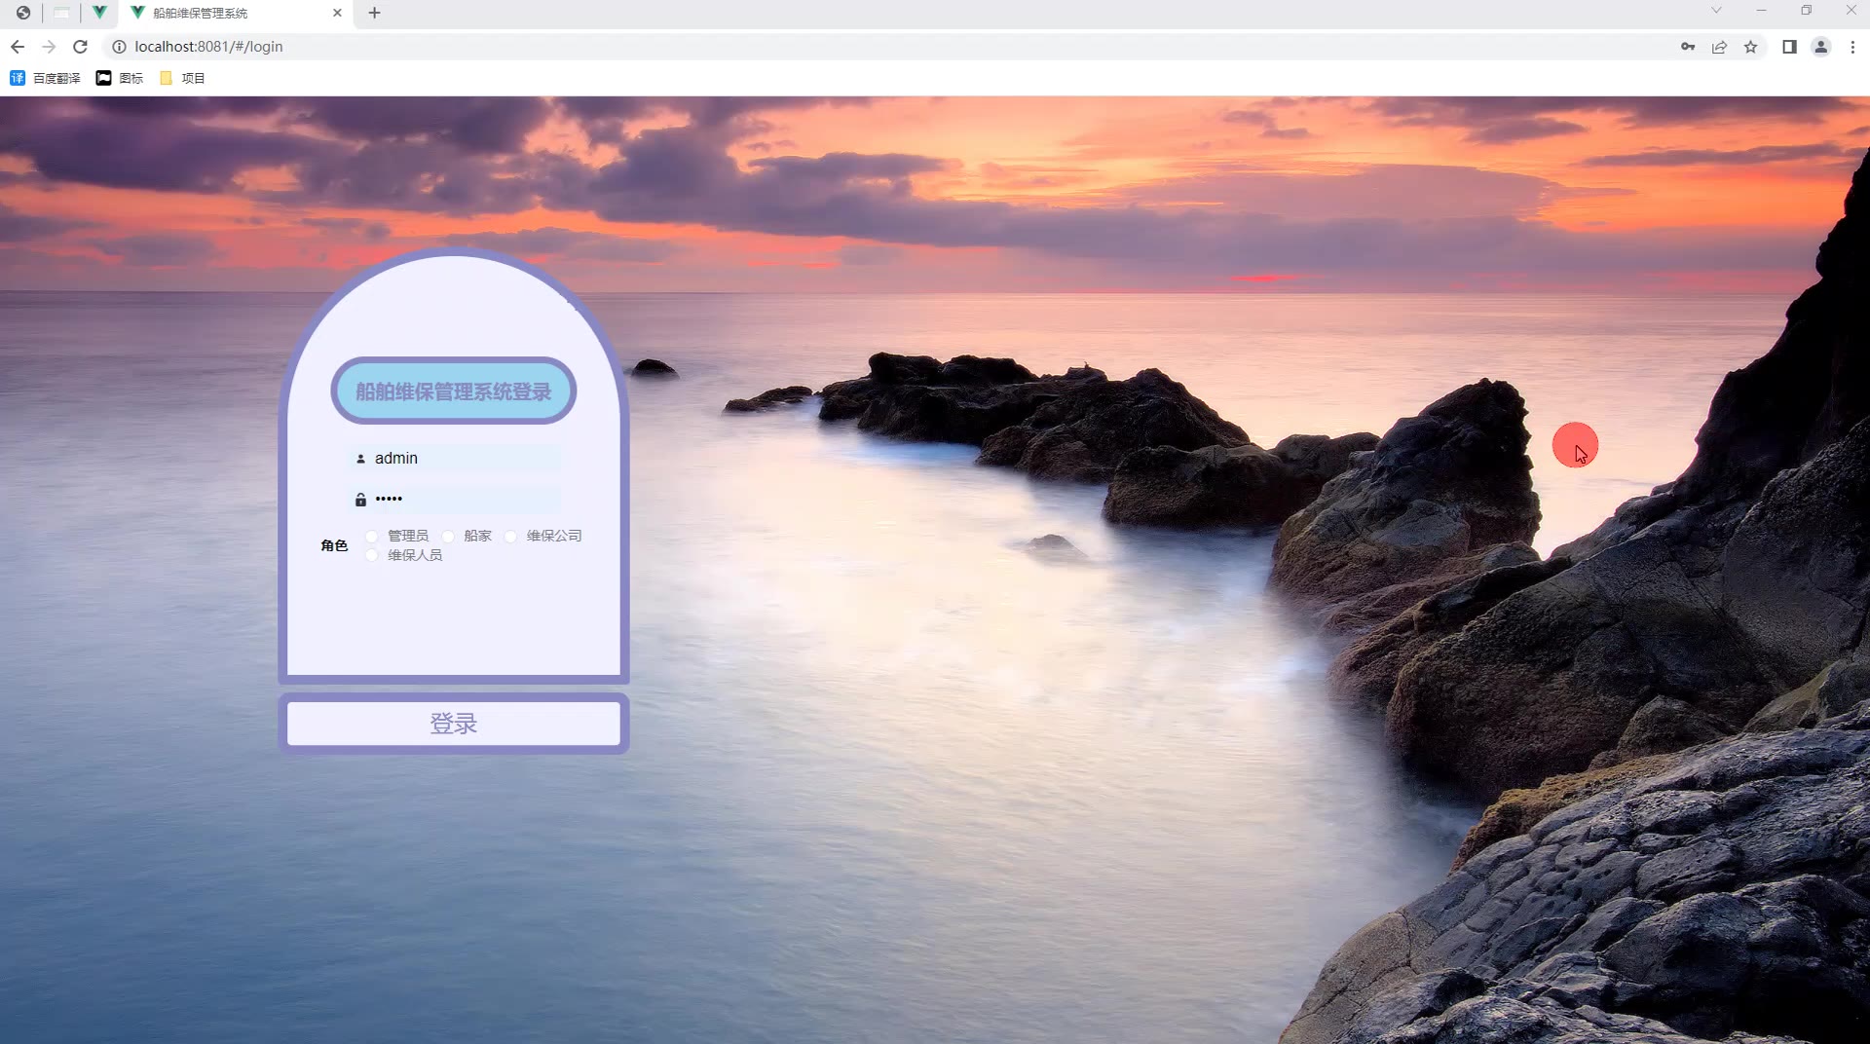Click the lock icon beside password
Viewport: 1870px width, 1044px height.
360,500
